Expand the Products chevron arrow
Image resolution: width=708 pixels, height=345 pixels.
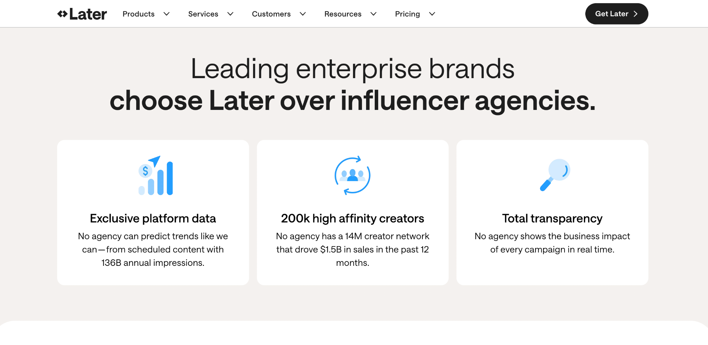tap(167, 14)
